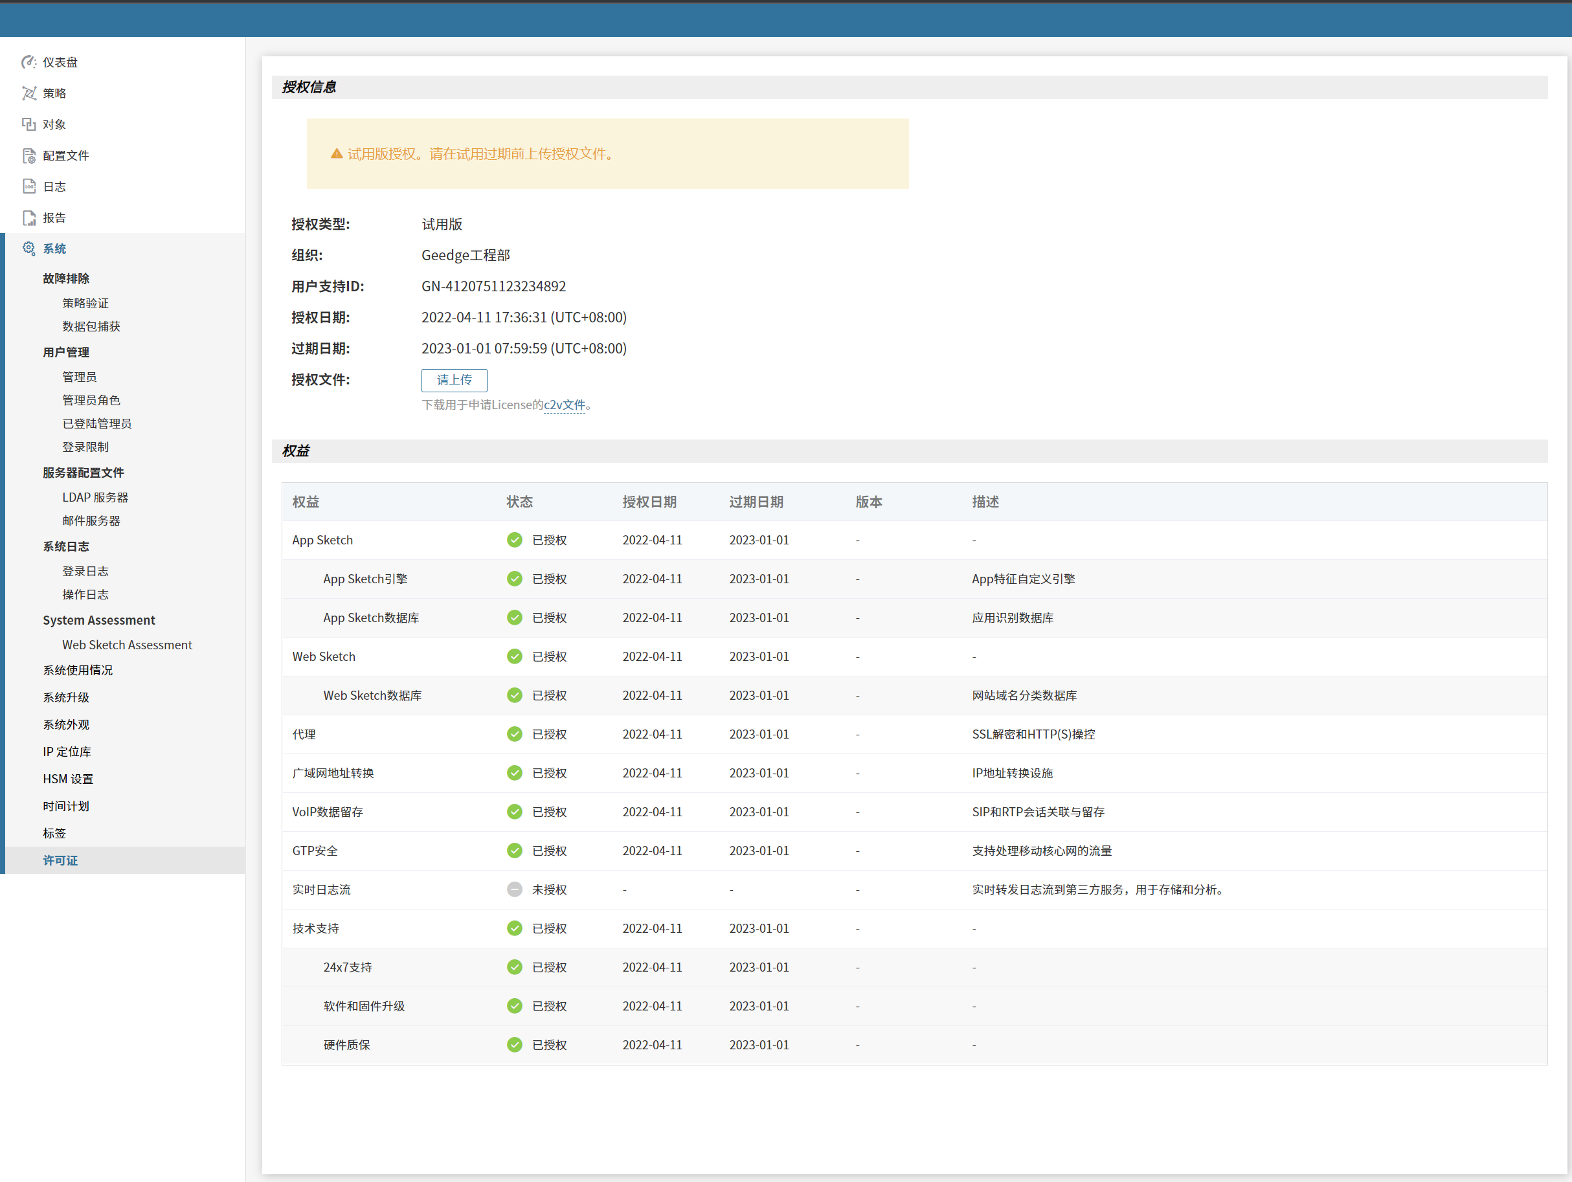1572x1182 pixels.
Task: Click the Logs (日志) file icon
Action: click(x=28, y=187)
